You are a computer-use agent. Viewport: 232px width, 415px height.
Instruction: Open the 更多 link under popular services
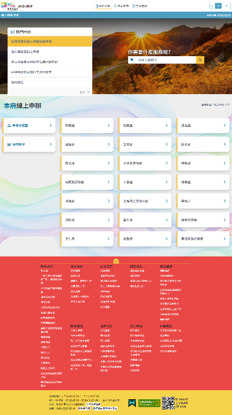(84, 92)
